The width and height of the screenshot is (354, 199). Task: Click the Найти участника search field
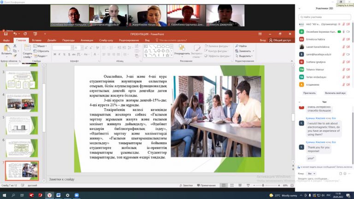tap(325, 17)
